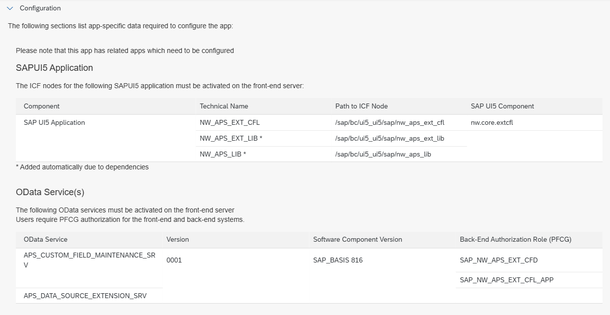Screen dimensions: 610x315
Task: Click the dependencies footnote text
Action: pyautogui.click(x=82, y=167)
